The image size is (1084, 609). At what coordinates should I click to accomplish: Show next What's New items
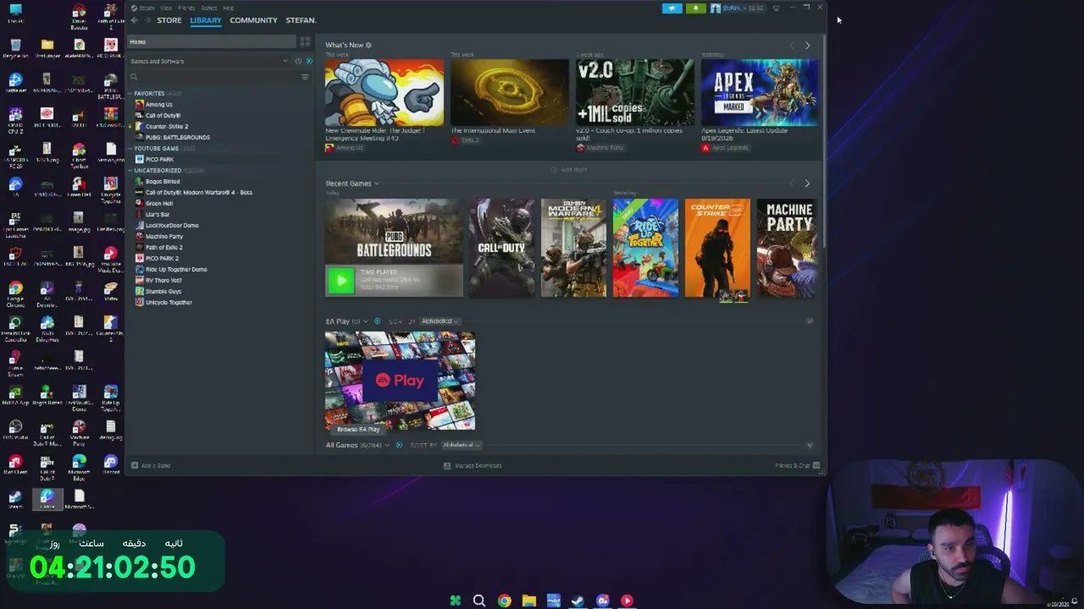[x=807, y=46]
